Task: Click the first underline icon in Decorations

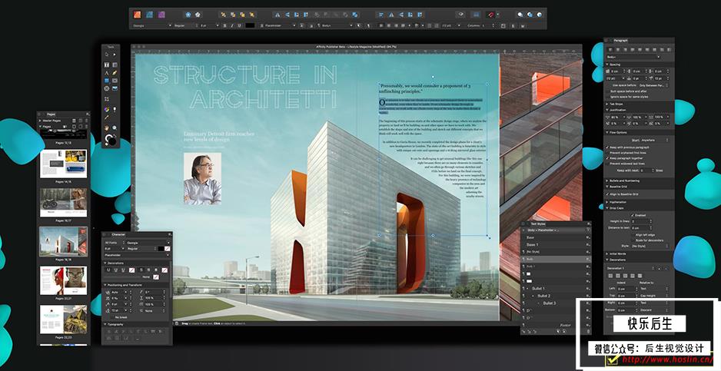Action: click(x=108, y=270)
